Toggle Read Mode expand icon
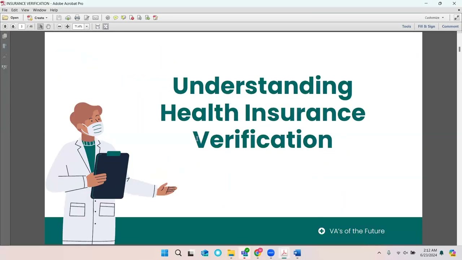The height and width of the screenshot is (260, 462). pyautogui.click(x=456, y=18)
